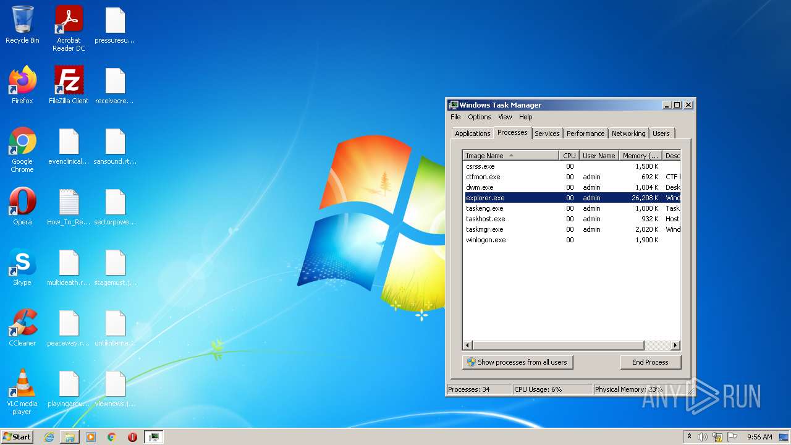
Task: Select the explorer.exe process row
Action: 572,198
